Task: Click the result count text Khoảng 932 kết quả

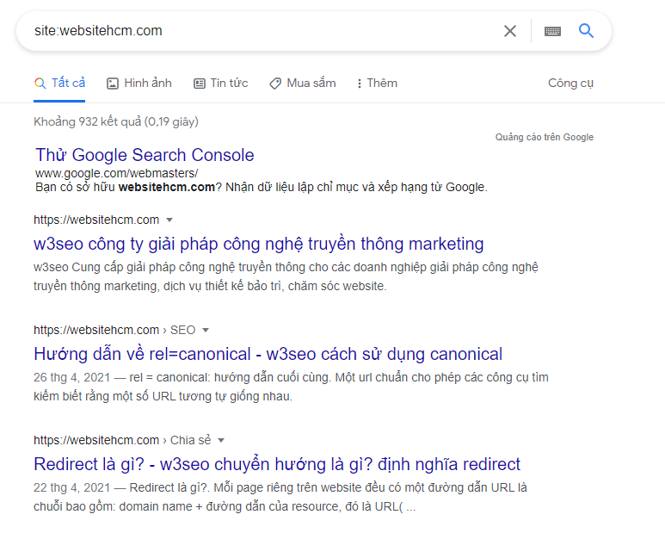Action: pos(116,121)
